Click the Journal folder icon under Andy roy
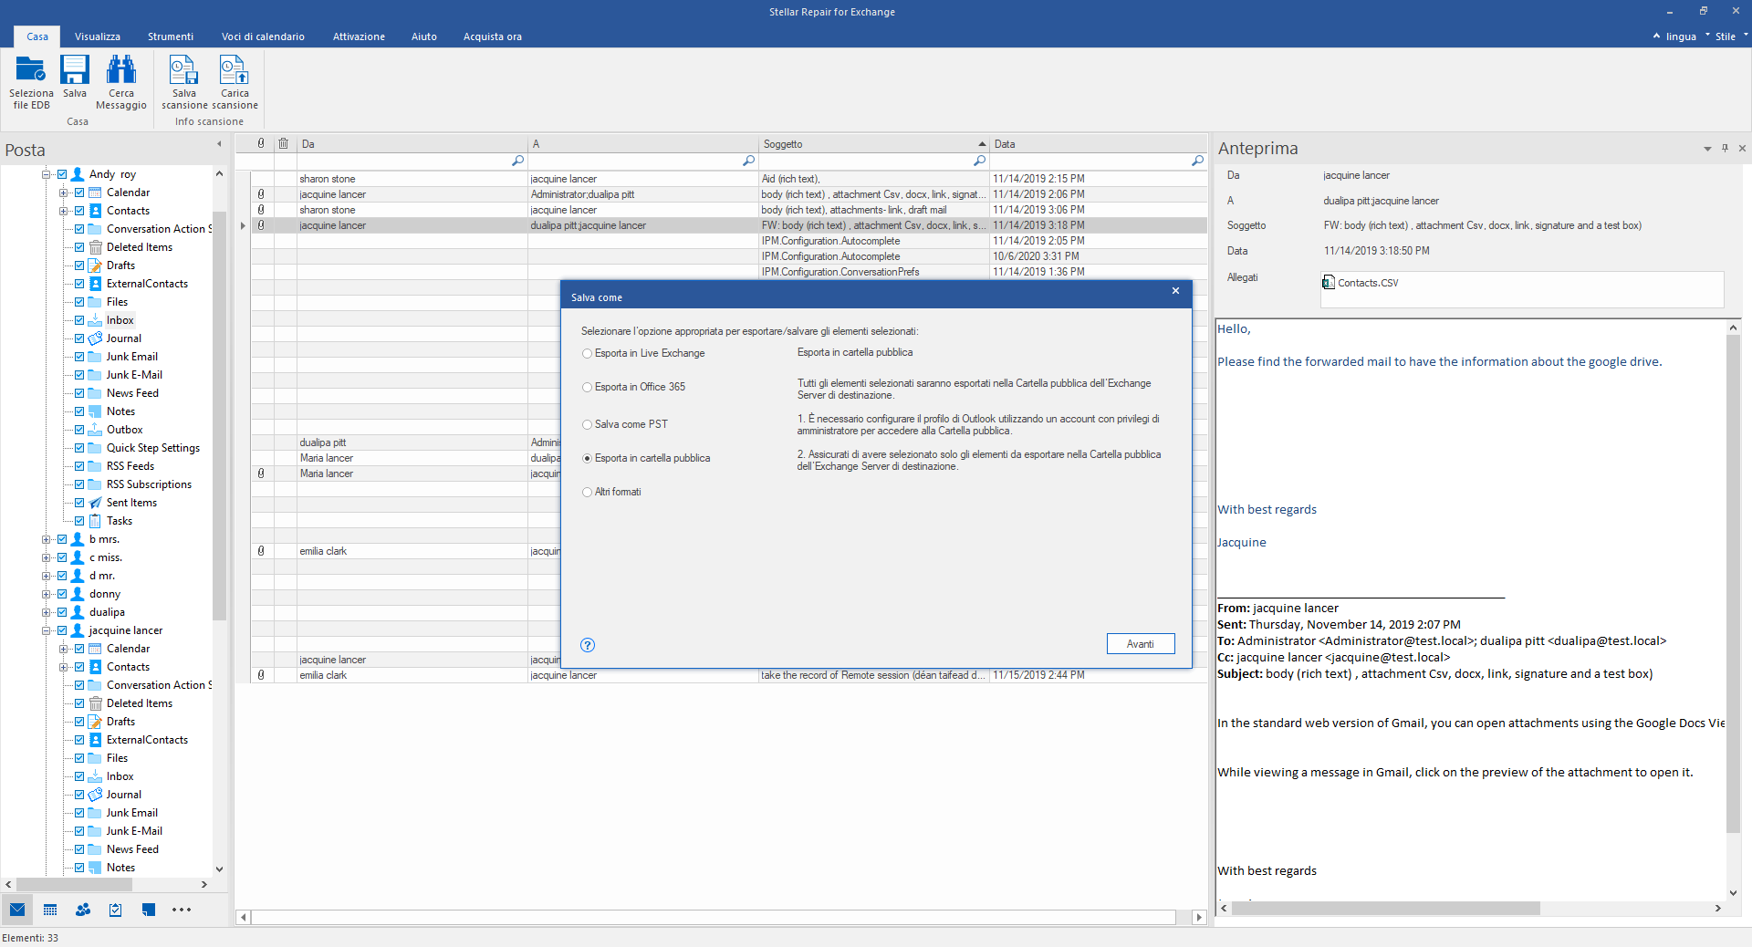1752x947 pixels. [x=95, y=338]
